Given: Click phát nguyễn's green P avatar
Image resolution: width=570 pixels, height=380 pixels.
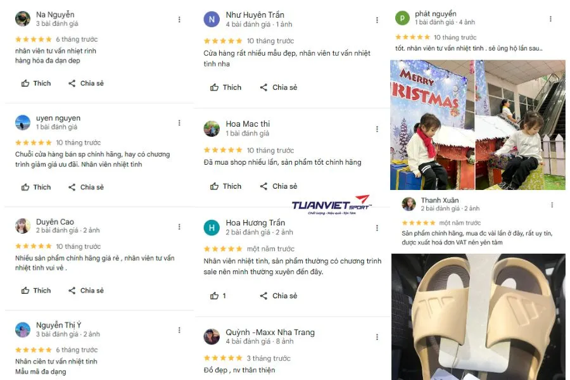Looking at the screenshot, I should pos(402,18).
